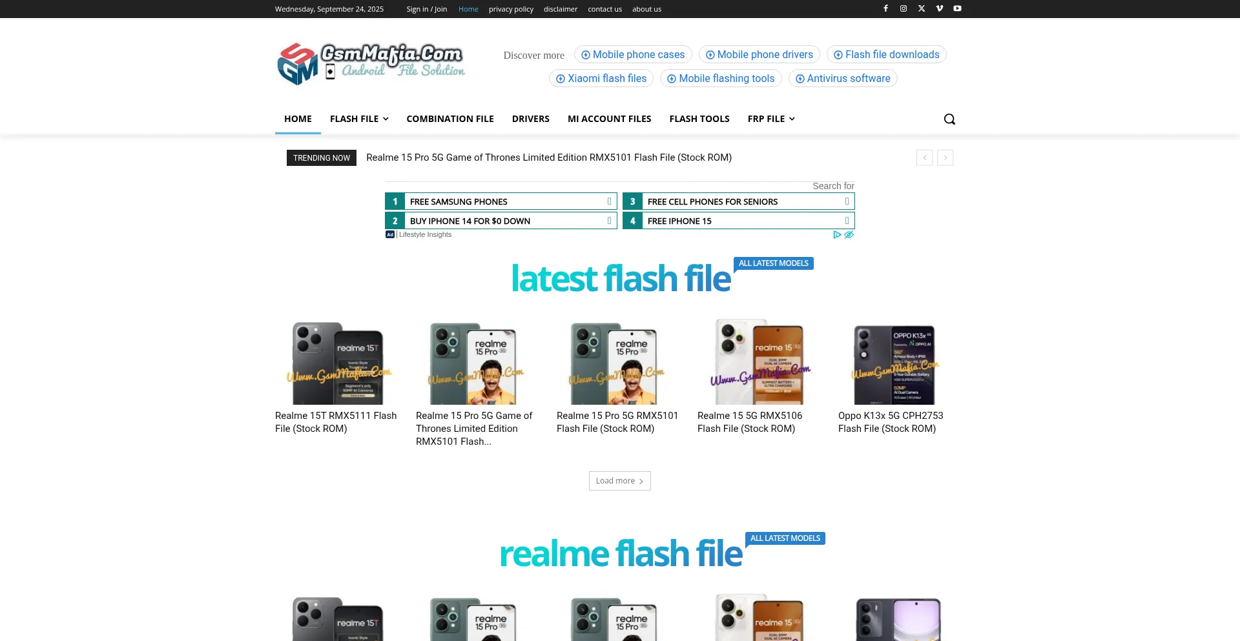Select Mobile phone drivers suggestion
The width and height of the screenshot is (1240, 641).
tap(759, 55)
